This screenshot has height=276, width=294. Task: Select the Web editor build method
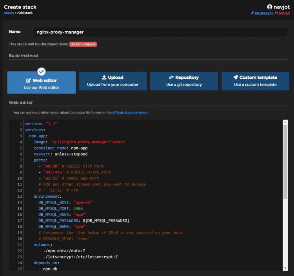pos(42,83)
